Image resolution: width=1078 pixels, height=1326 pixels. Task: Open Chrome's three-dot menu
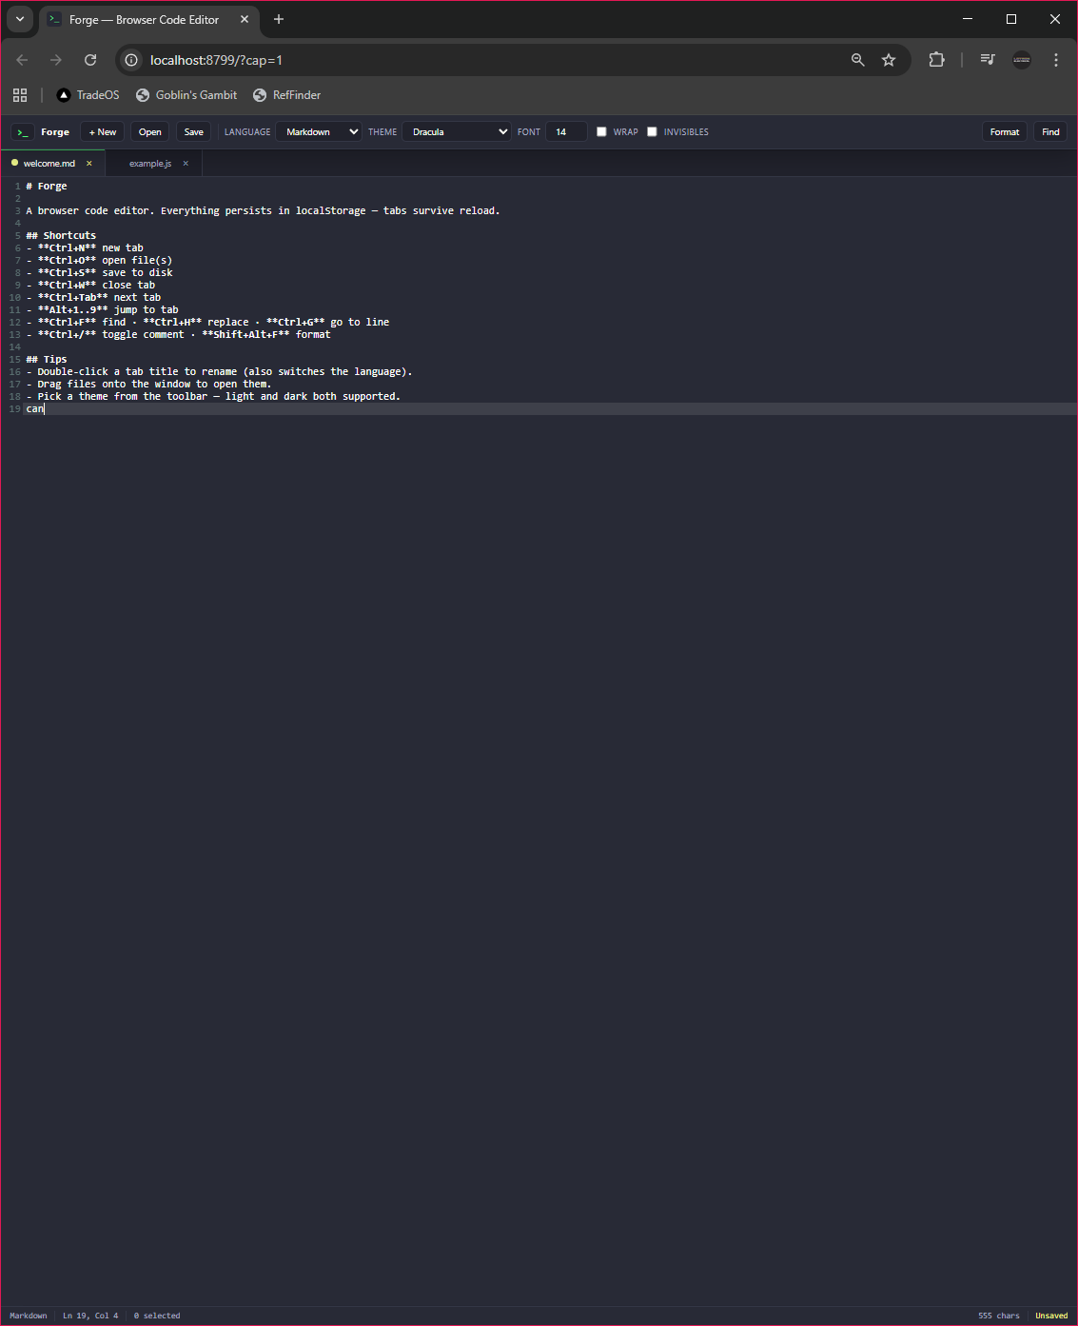tap(1056, 60)
